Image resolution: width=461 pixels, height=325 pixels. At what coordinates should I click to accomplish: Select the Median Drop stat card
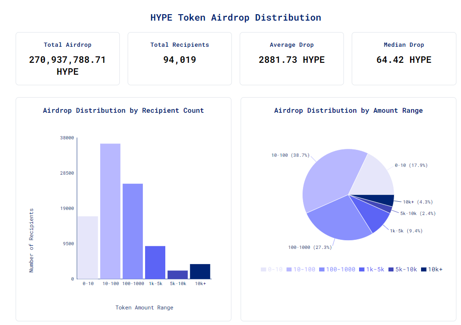click(x=404, y=59)
